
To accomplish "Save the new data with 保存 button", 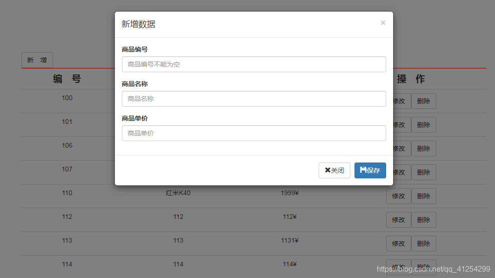I will (370, 170).
